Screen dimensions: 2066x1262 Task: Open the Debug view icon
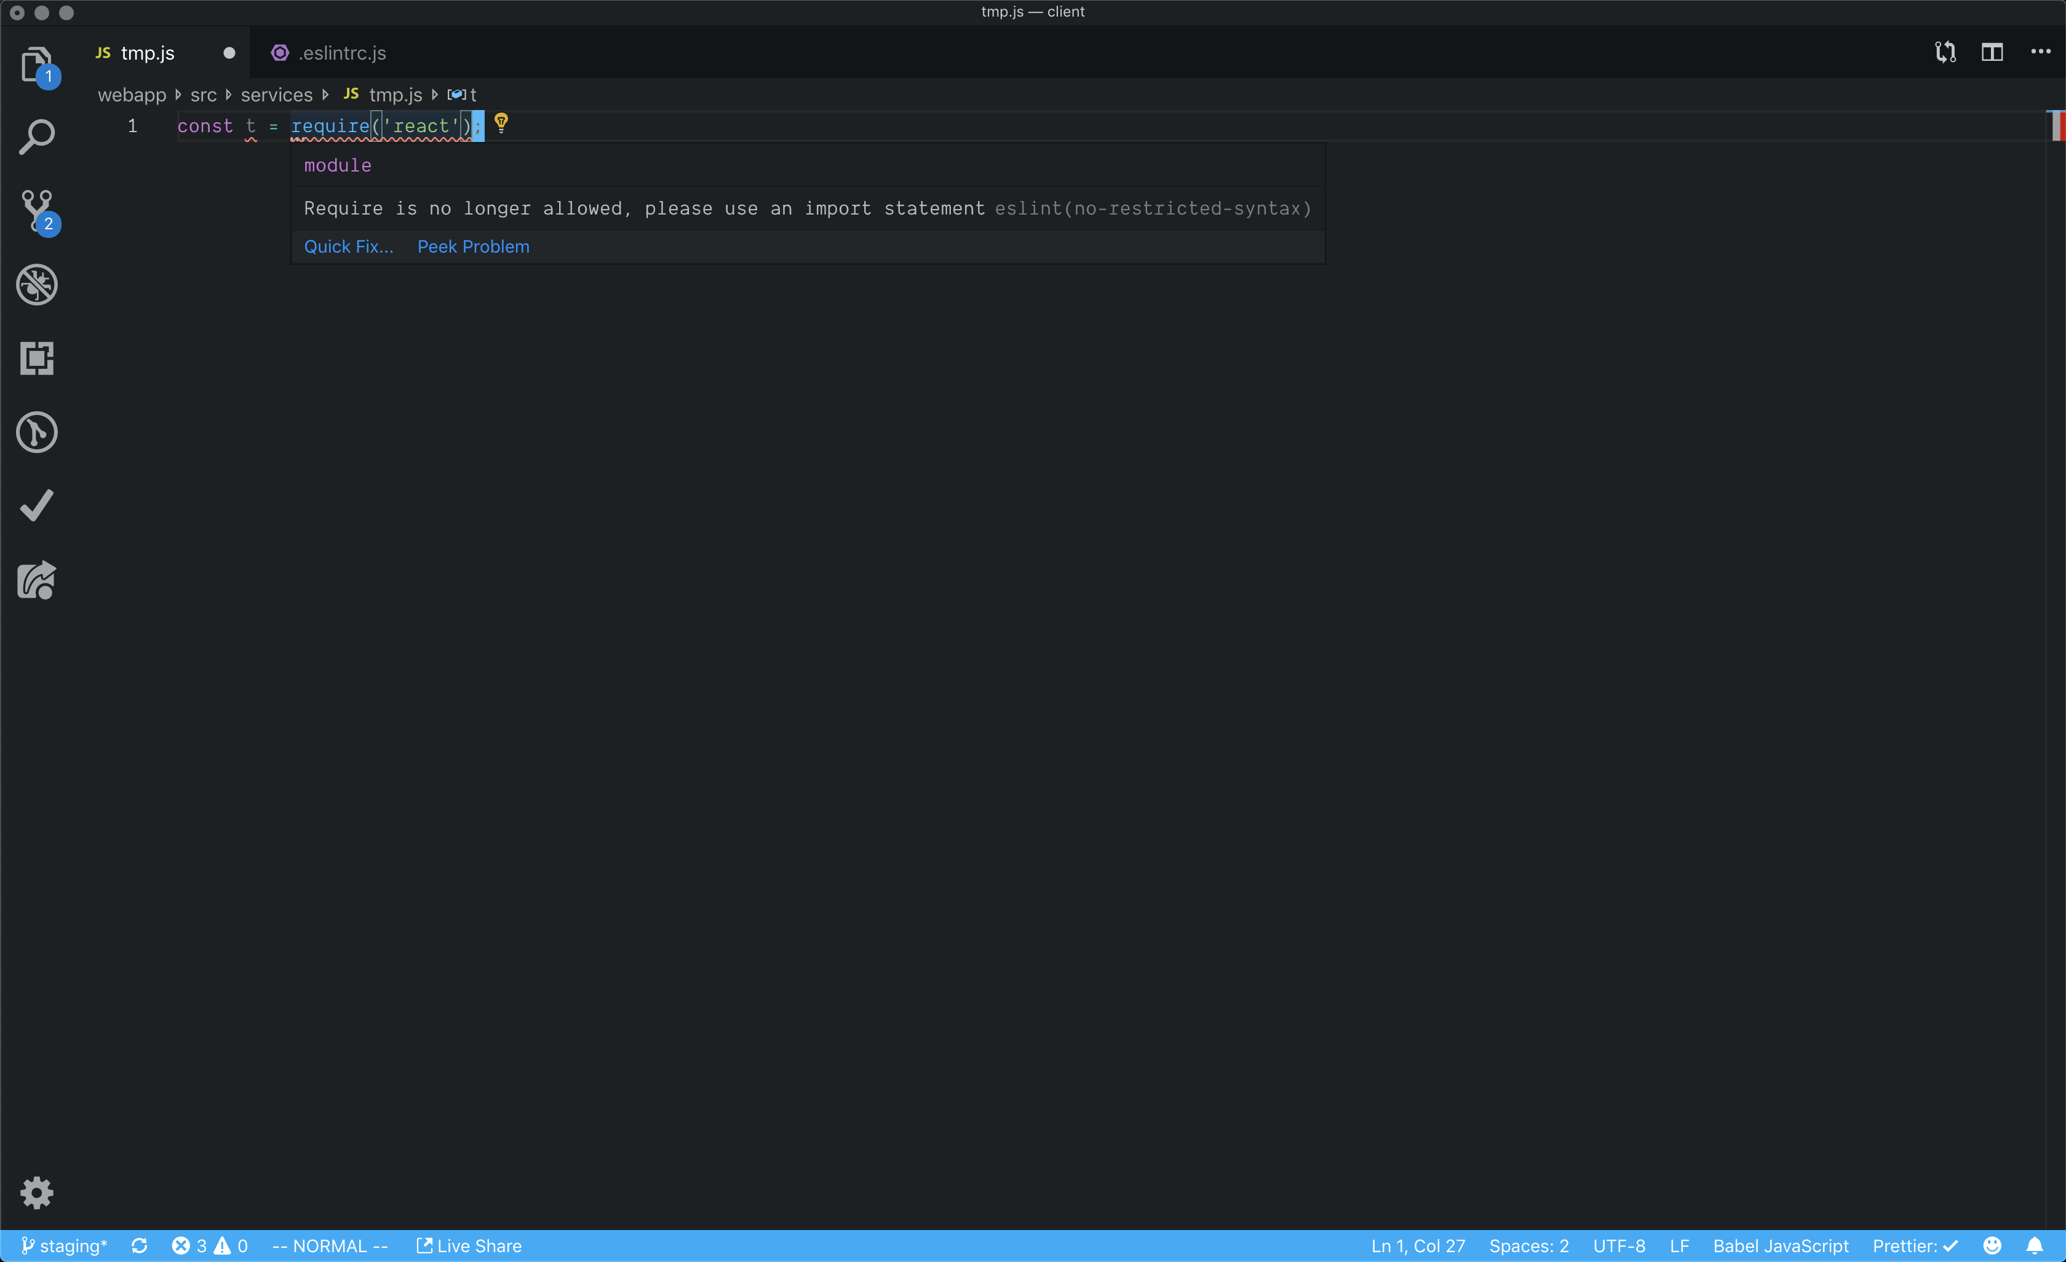pos(36,285)
